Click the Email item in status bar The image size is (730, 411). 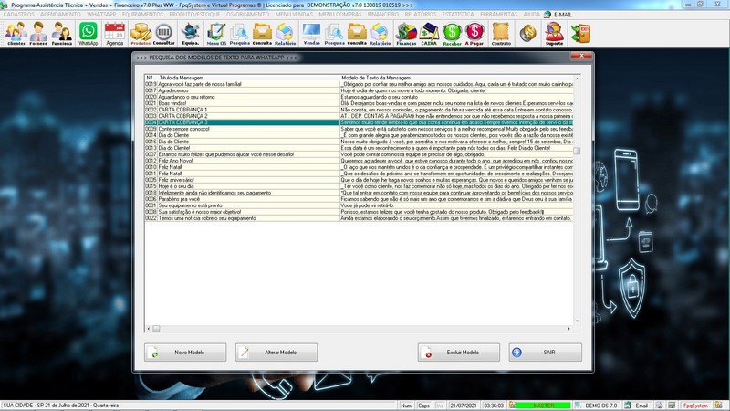(637, 406)
